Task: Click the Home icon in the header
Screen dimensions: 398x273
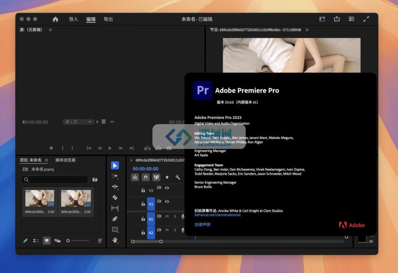Action: pos(55,19)
